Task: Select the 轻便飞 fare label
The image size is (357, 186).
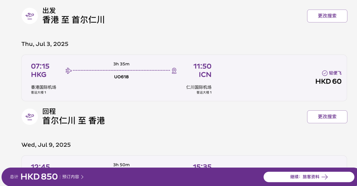Action: (x=335, y=73)
